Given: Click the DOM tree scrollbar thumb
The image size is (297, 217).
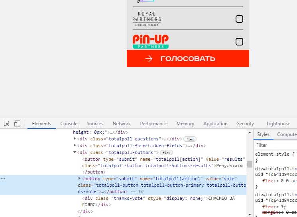Looking at the screenshot, I should pos(250,164).
